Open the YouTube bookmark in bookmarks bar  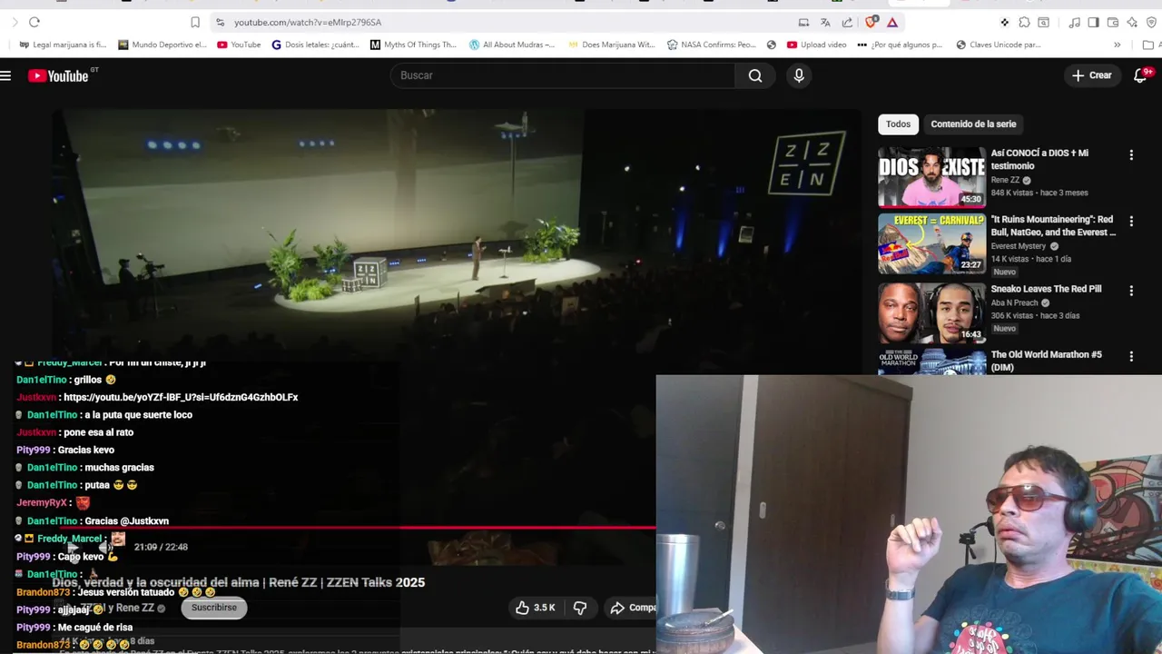point(239,45)
